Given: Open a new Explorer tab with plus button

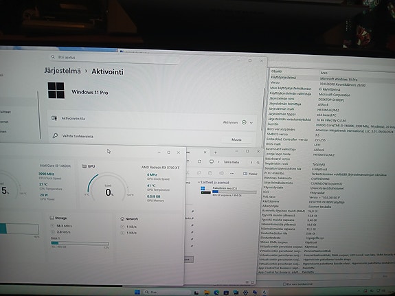Looking at the screenshot, I should pos(216,152).
